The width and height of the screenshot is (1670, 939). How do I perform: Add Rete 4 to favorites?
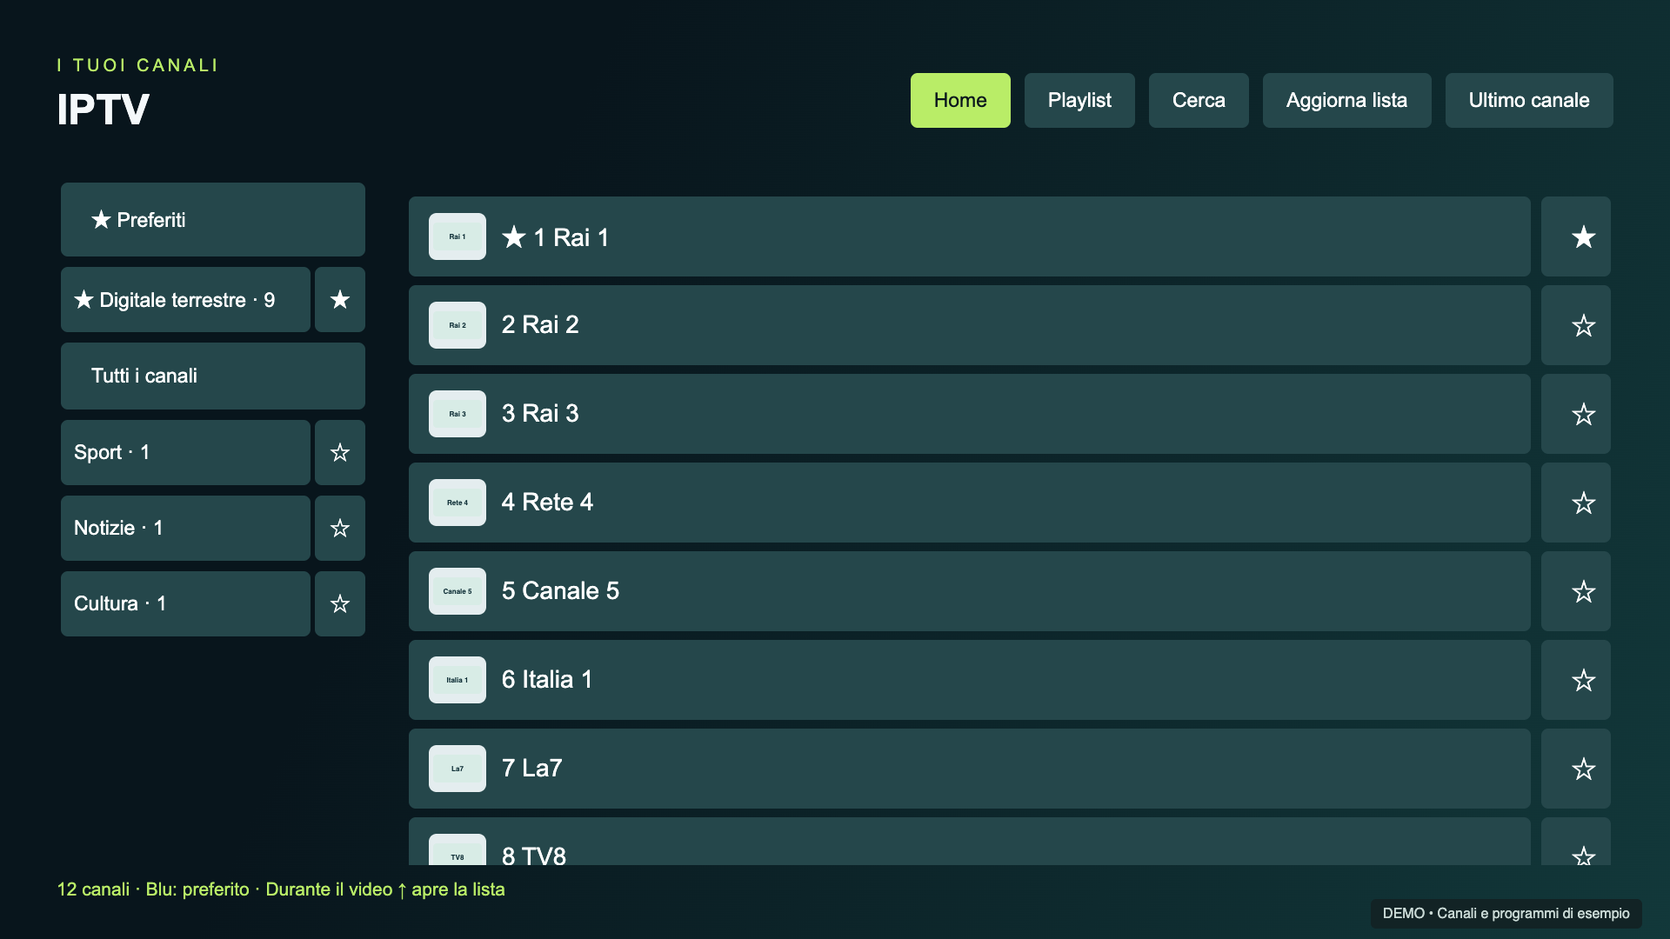[x=1575, y=503]
